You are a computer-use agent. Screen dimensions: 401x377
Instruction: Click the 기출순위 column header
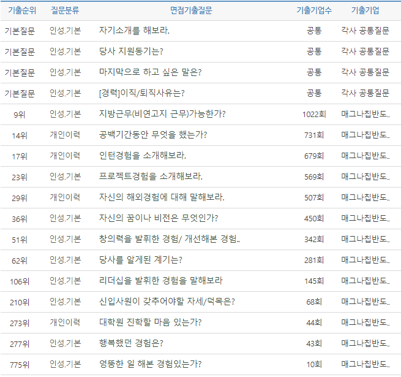point(20,10)
